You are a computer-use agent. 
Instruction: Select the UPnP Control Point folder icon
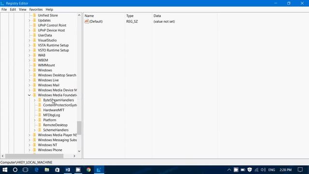34,25
